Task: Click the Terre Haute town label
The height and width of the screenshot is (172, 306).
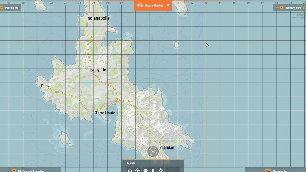Action: coord(105,113)
